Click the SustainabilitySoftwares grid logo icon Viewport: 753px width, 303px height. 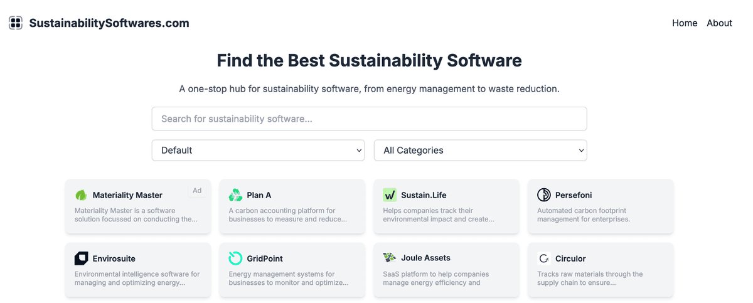[x=16, y=23]
